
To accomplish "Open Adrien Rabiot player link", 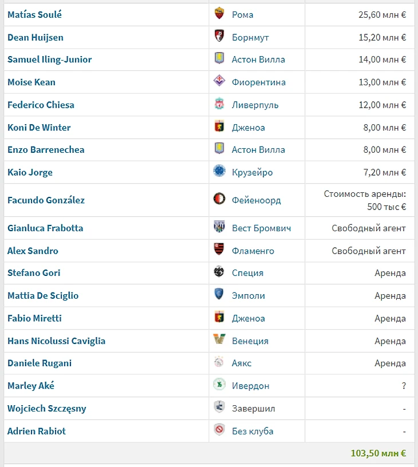I will [x=36, y=431].
